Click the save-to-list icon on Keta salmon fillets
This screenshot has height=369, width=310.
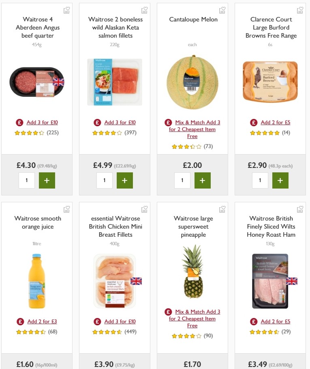tap(144, 9)
